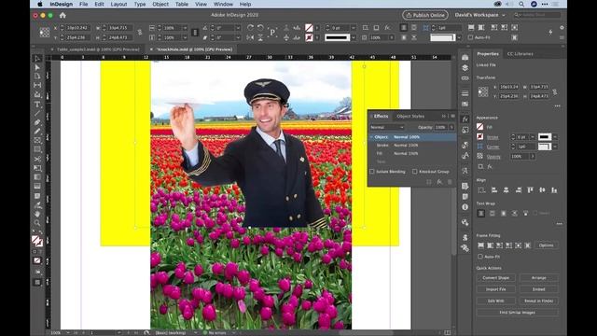Open the Stroke panel in dock

pyautogui.click(x=465, y=93)
